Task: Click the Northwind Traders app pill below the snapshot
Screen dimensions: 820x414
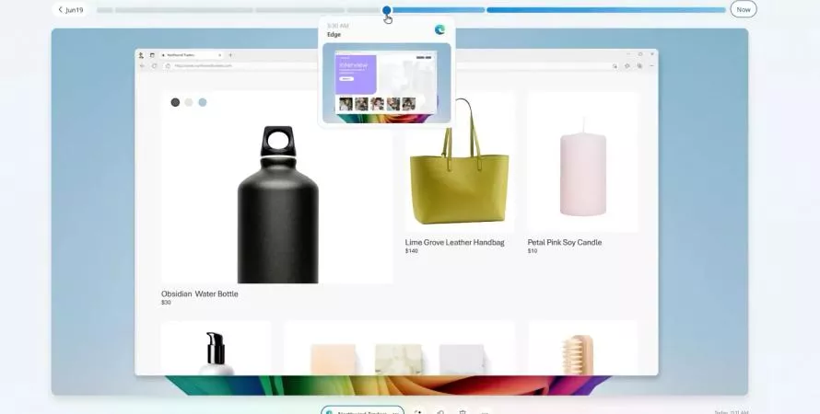Action: [362, 410]
